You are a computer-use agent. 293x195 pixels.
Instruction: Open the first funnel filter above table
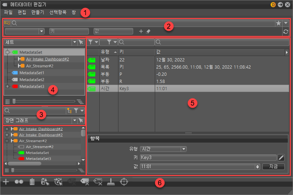(93, 42)
